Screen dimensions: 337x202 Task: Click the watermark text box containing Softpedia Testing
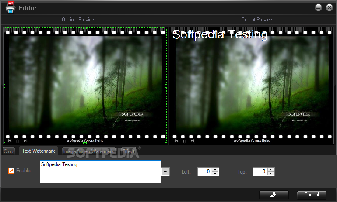(x=101, y=171)
